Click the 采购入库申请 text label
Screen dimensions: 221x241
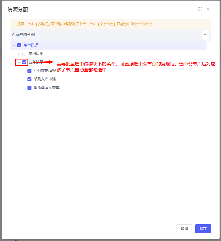click(44, 79)
